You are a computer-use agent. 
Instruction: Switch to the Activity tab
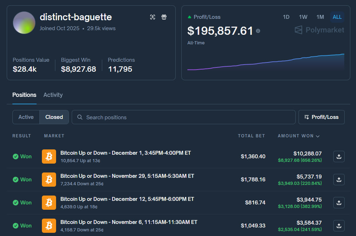(53, 95)
